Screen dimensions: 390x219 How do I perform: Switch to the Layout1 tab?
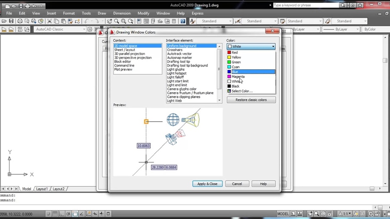(42, 189)
